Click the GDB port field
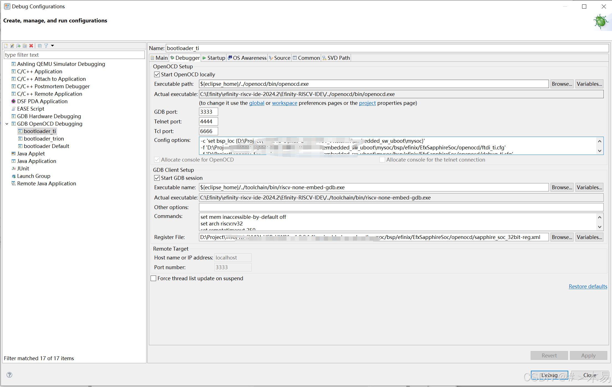Image resolution: width=612 pixels, height=387 pixels. coord(208,112)
